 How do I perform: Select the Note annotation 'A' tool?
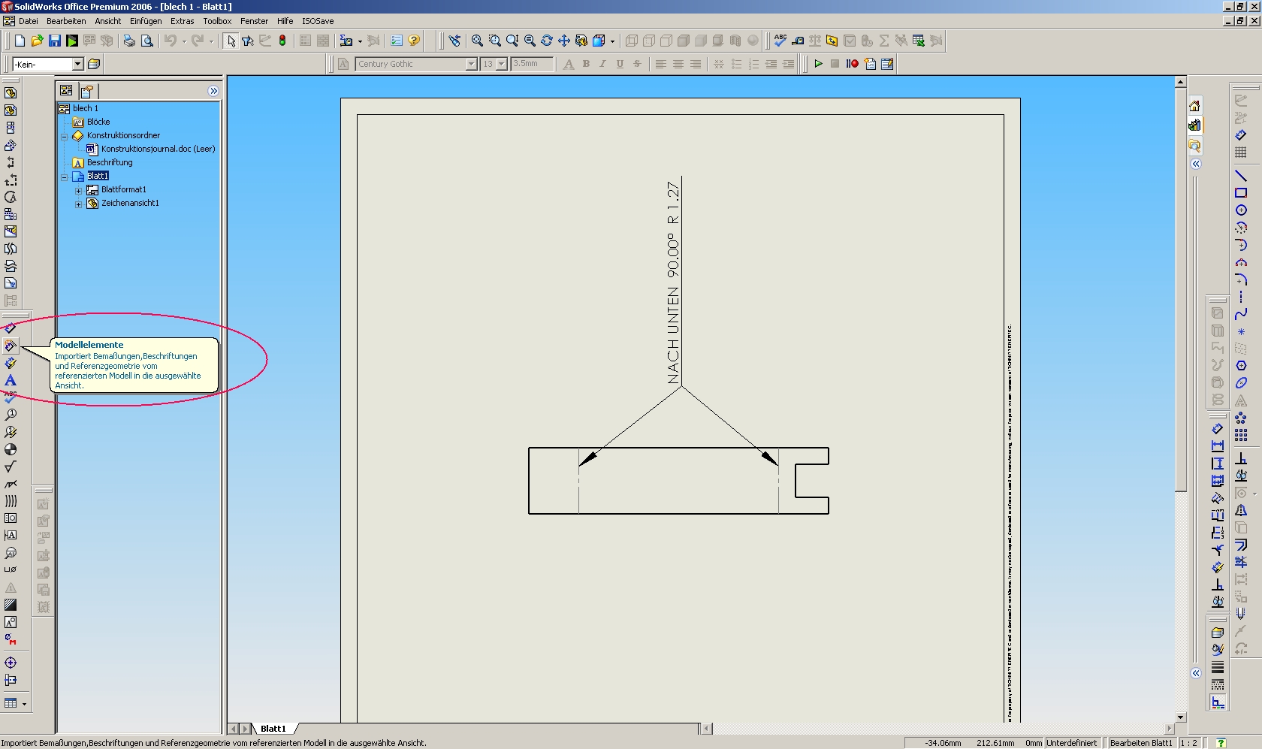pos(11,380)
